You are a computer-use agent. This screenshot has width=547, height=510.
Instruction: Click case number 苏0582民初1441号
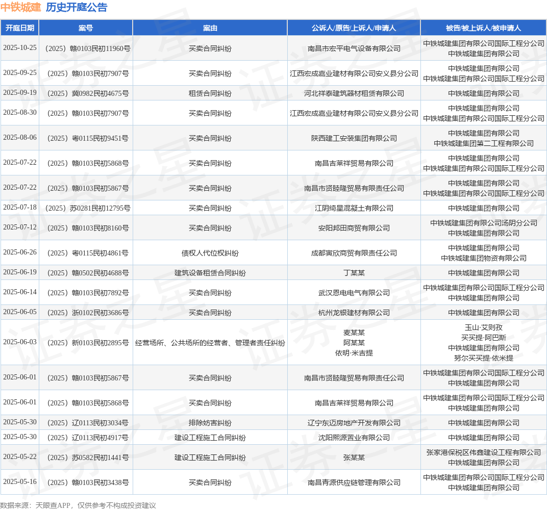click(88, 457)
